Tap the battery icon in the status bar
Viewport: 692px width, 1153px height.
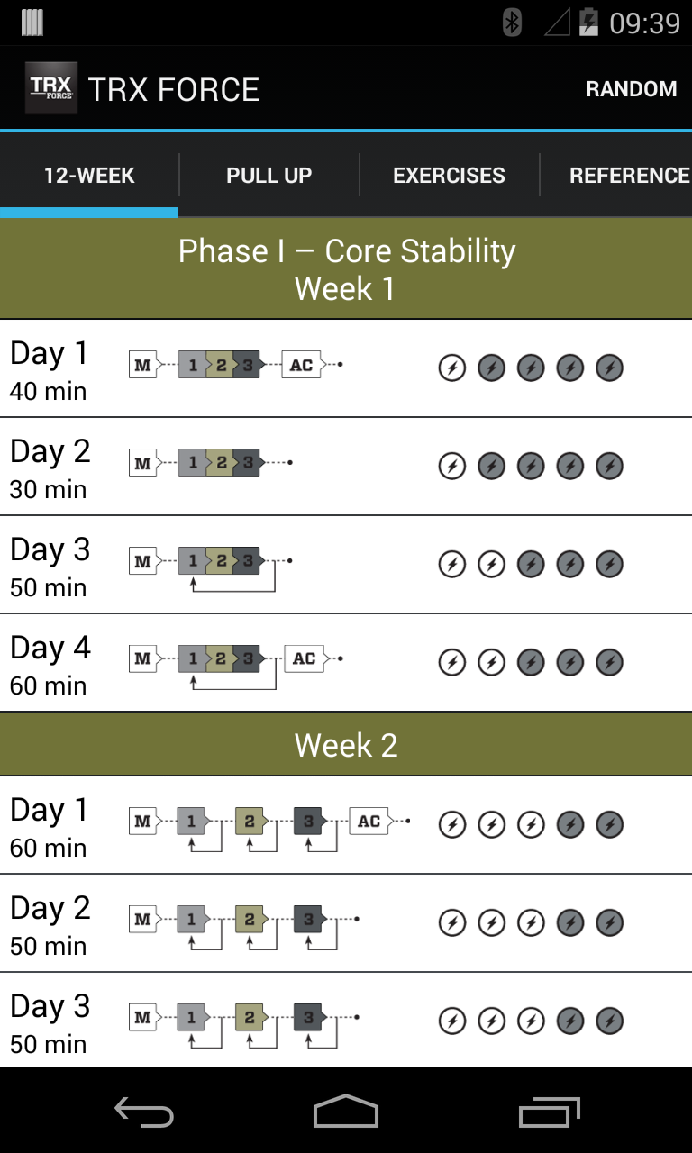pyautogui.click(x=588, y=23)
